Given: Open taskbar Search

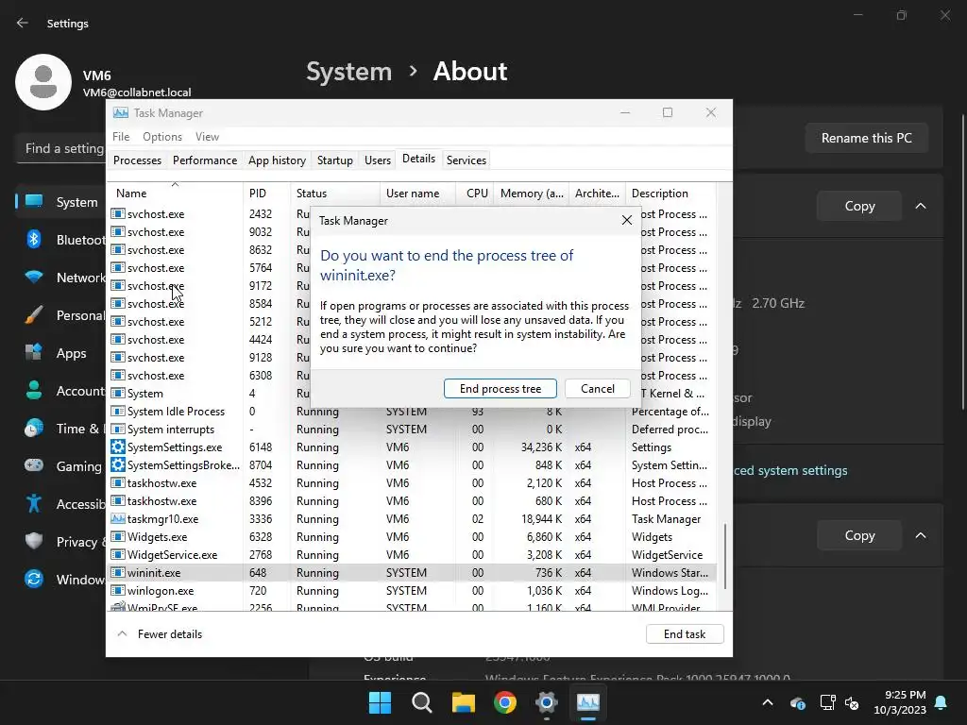Looking at the screenshot, I should [x=422, y=702].
